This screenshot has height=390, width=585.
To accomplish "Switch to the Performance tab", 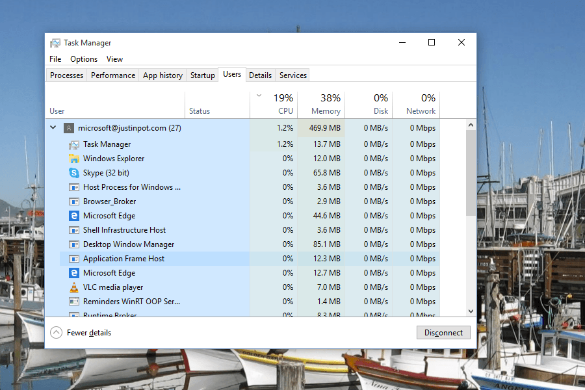I will pyautogui.click(x=113, y=75).
